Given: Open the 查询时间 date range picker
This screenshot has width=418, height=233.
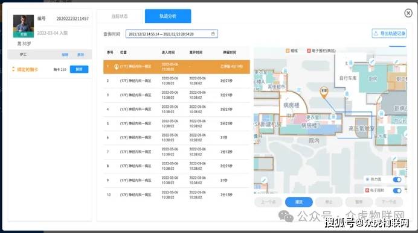Looking at the screenshot, I should coord(172,34).
